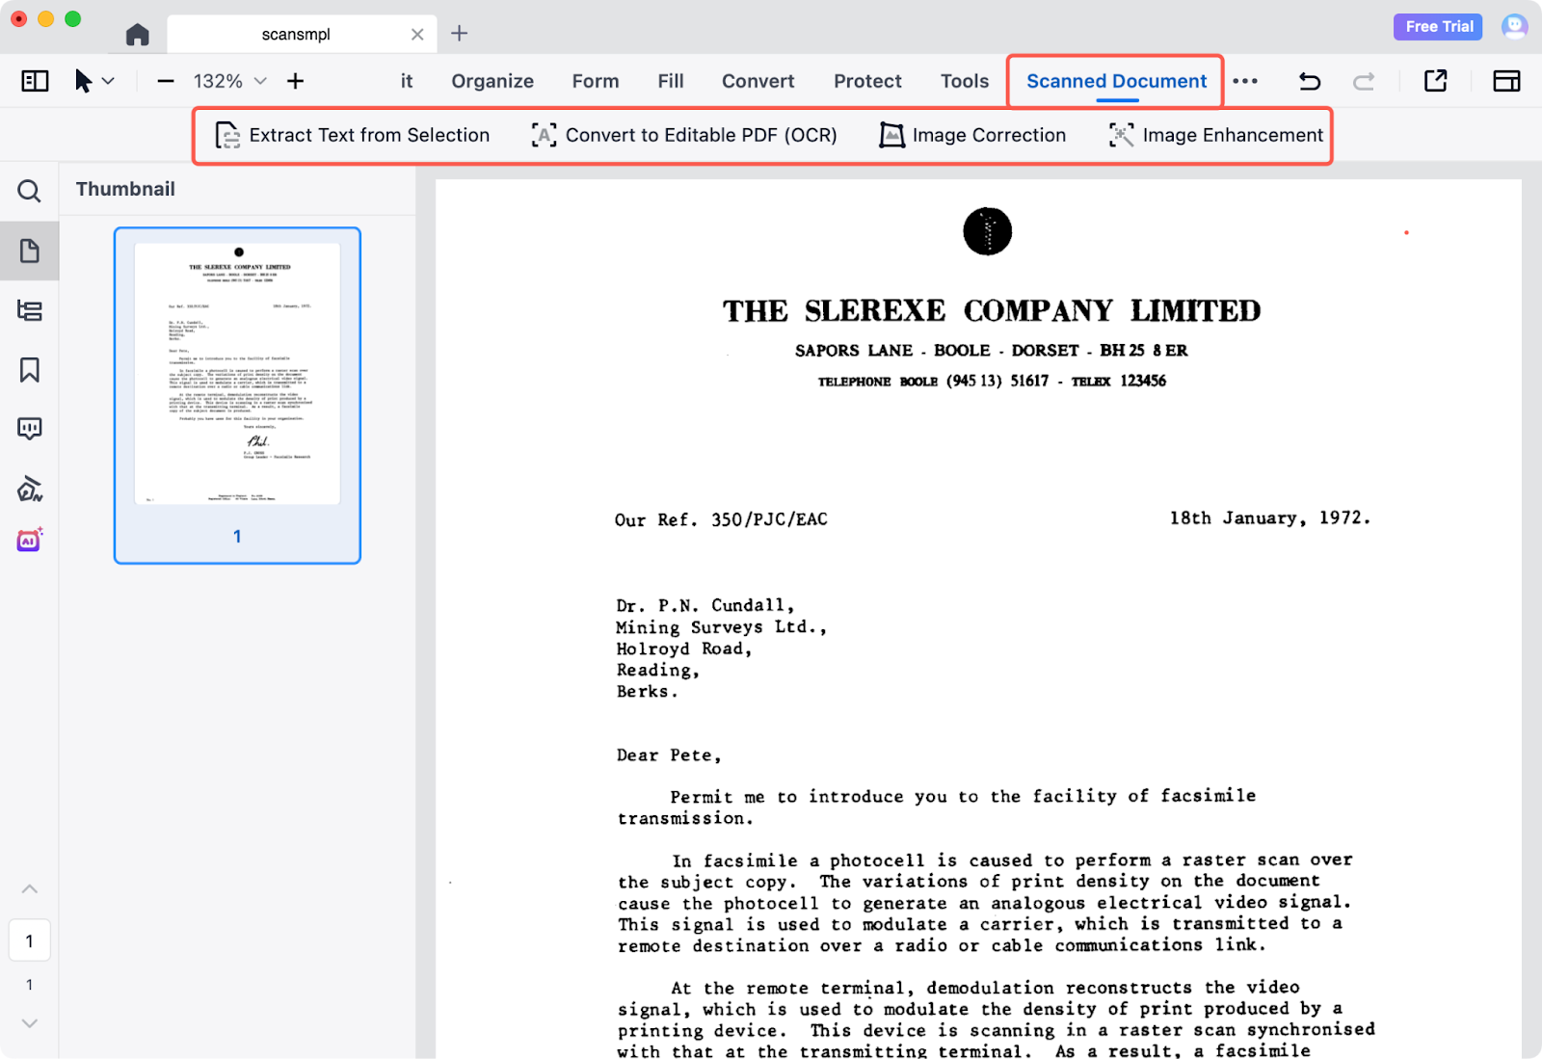Switch to the Organize tab

492,81
